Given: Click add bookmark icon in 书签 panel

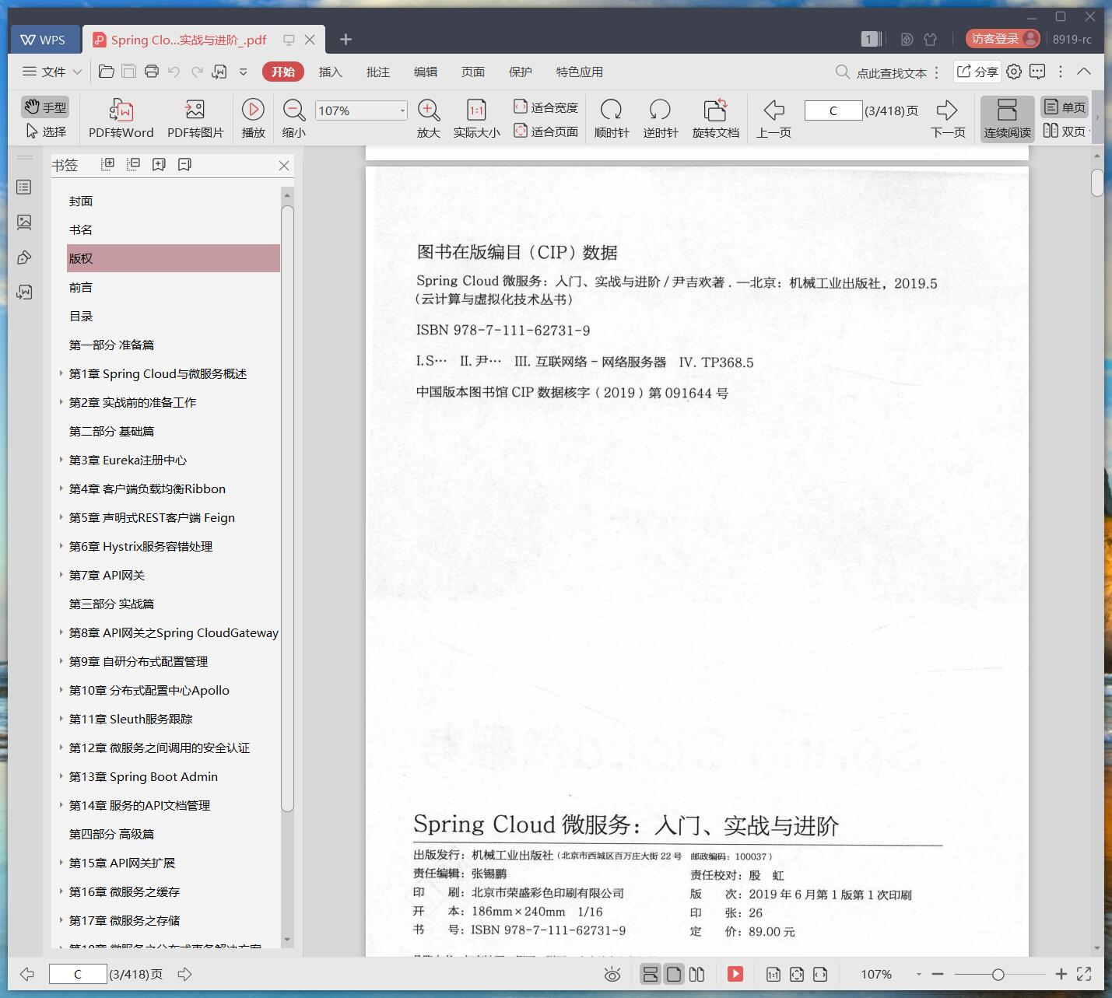Looking at the screenshot, I should pos(159,164).
